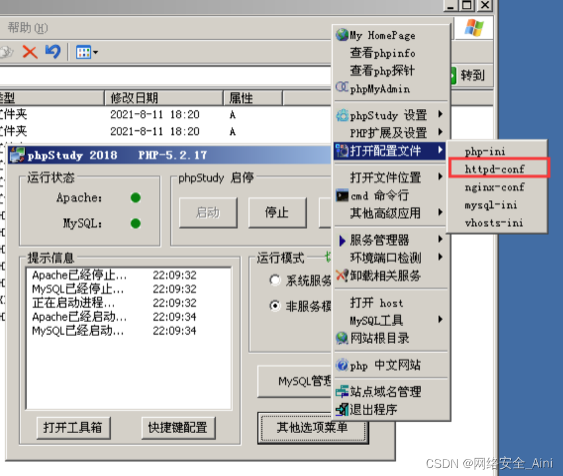This screenshot has height=476, width=563.
Task: Click the 其他选项菜单 button
Action: 313,428
